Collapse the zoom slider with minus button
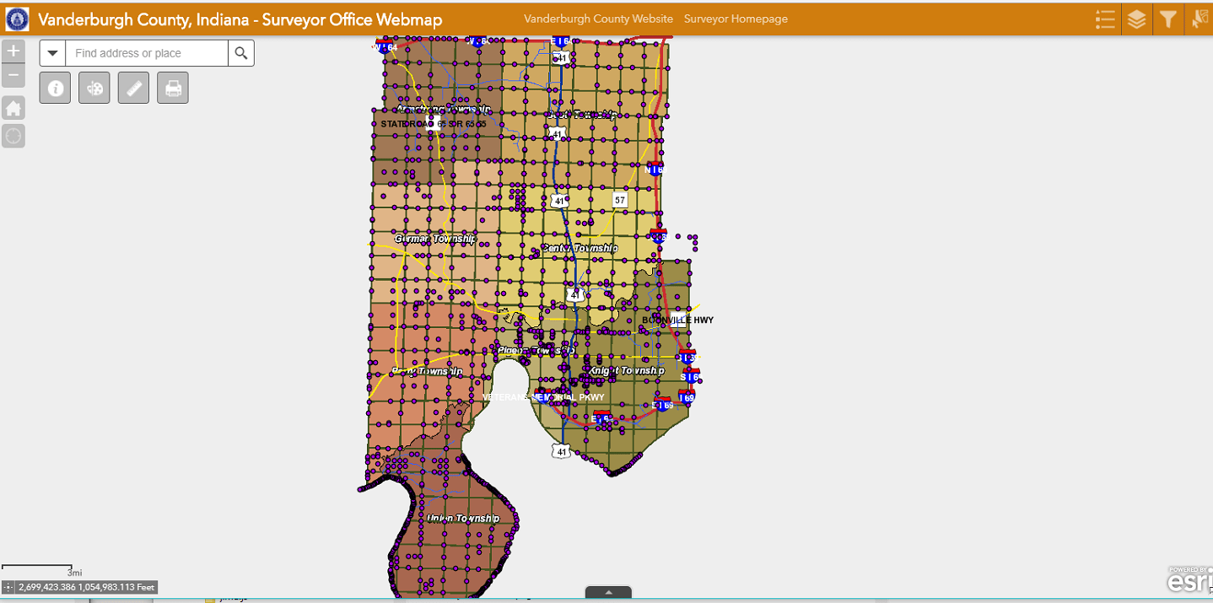The image size is (1213, 603). 13,75
